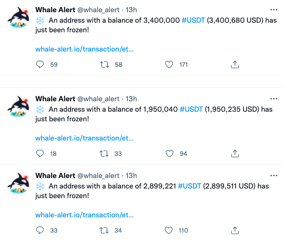Reply to the 1,950,040 USDT tweet

point(40,153)
